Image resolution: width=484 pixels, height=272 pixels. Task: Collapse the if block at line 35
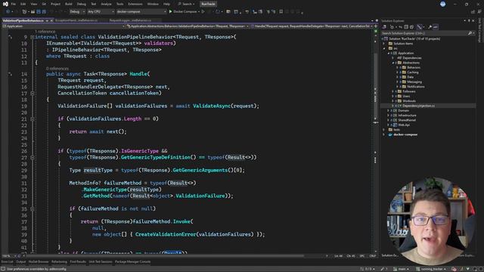tap(32, 209)
